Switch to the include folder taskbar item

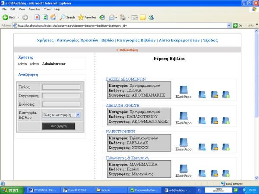(111, 190)
